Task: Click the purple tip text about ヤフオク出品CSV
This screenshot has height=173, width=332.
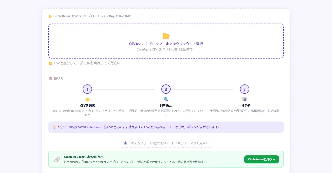Action: pos(139,127)
